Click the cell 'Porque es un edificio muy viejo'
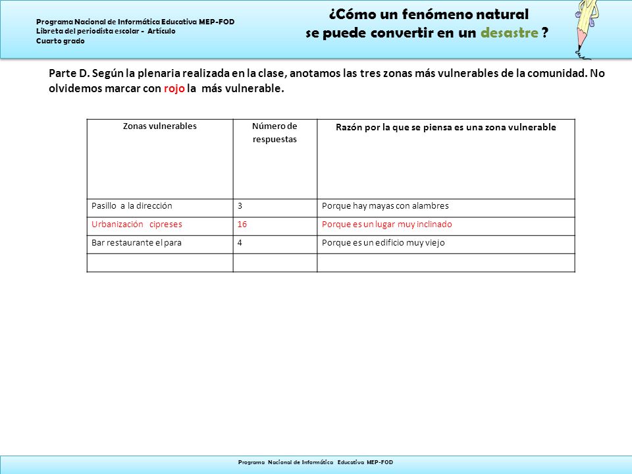The image size is (632, 474). 446,245
